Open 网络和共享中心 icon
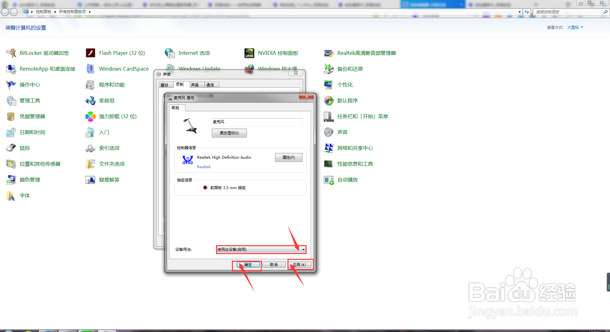This screenshot has width=610, height=332. (x=329, y=148)
